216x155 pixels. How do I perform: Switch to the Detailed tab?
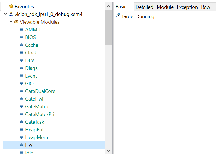[144, 7]
